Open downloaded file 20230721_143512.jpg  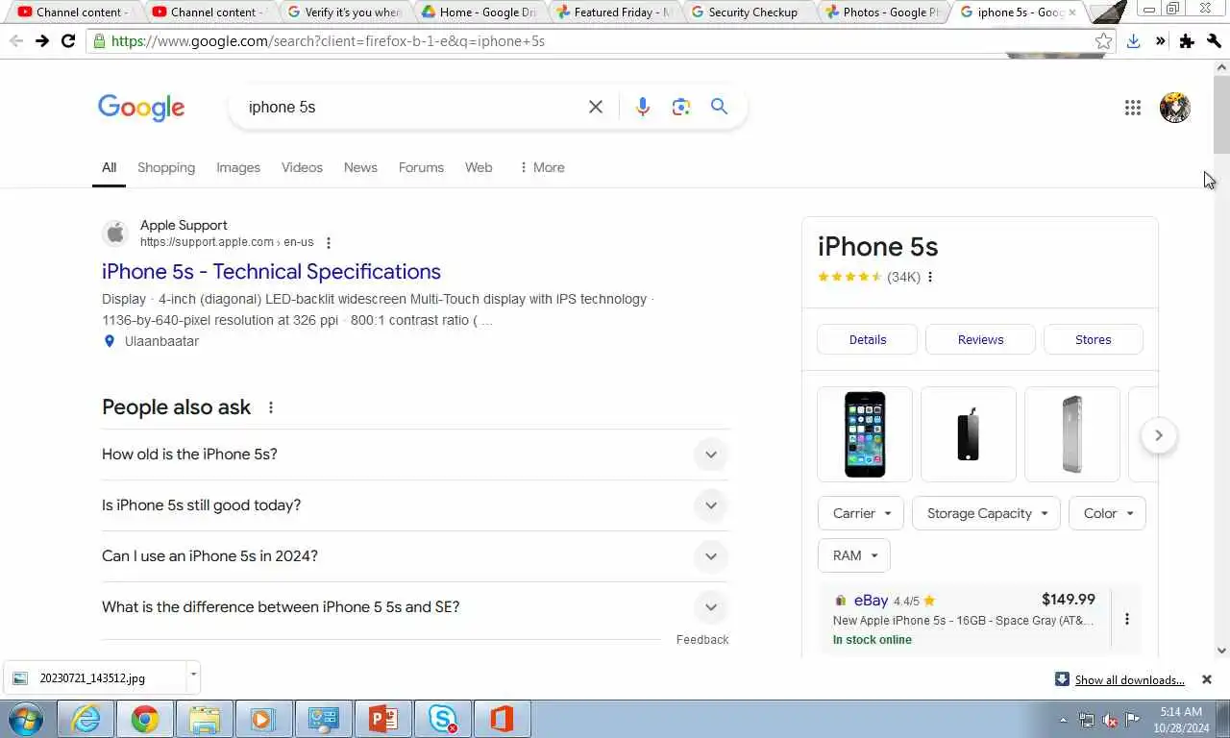click(92, 678)
